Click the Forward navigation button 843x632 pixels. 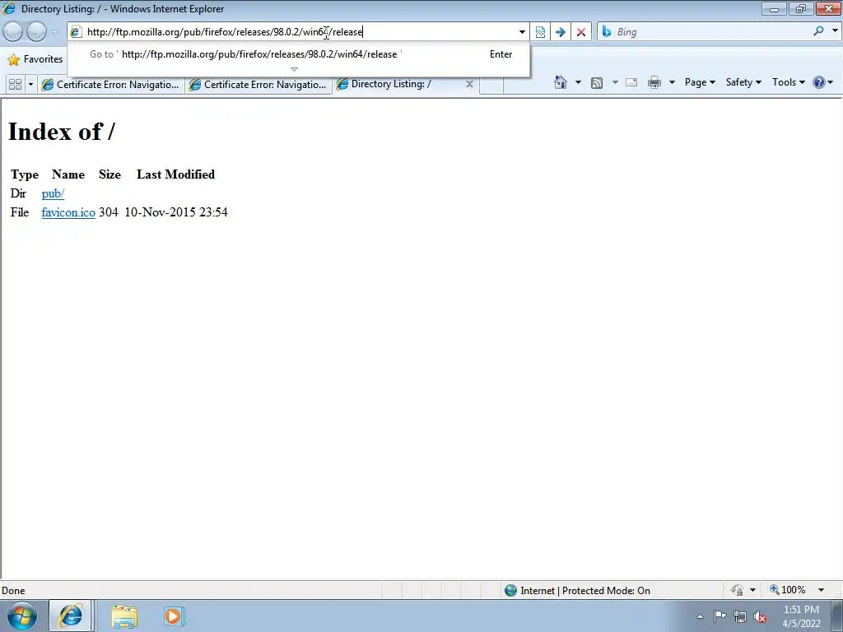(36, 32)
